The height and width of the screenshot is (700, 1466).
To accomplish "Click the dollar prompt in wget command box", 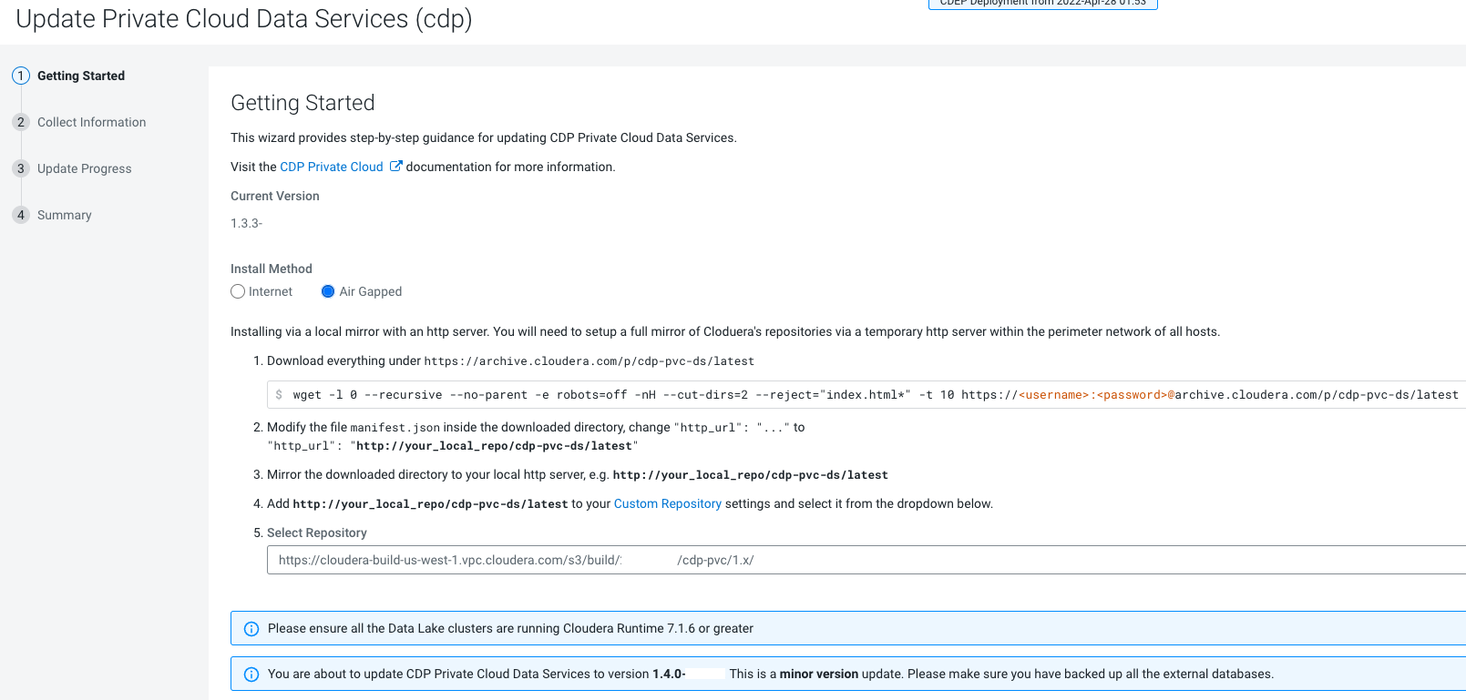I will pyautogui.click(x=279, y=395).
